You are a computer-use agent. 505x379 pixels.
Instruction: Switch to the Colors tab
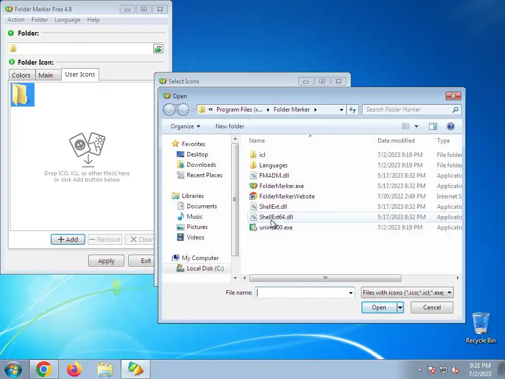pyautogui.click(x=21, y=75)
